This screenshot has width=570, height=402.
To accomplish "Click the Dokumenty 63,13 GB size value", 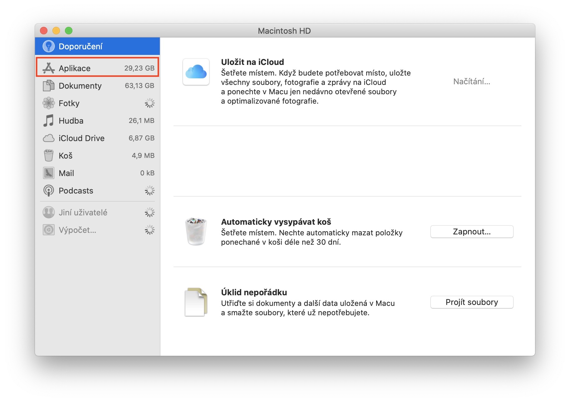I will 139,86.
